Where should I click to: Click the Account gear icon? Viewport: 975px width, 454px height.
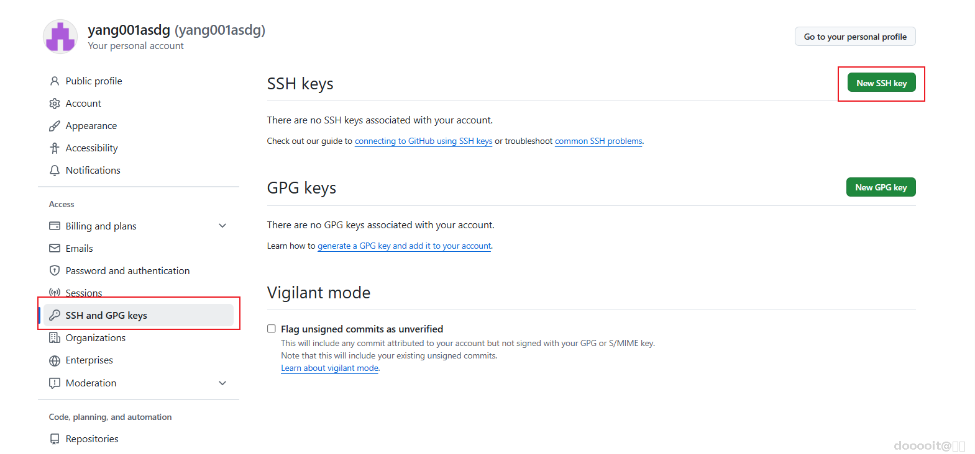click(x=55, y=104)
